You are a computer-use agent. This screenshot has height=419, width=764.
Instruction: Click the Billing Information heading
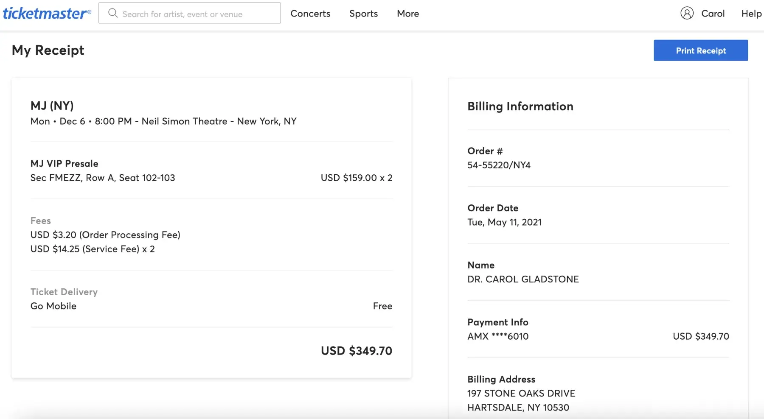point(520,106)
